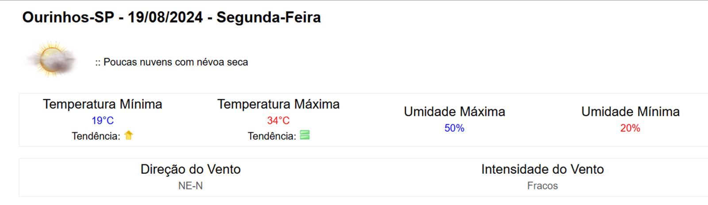
Task: Click the NE-N wind direction value
Action: click(x=191, y=186)
